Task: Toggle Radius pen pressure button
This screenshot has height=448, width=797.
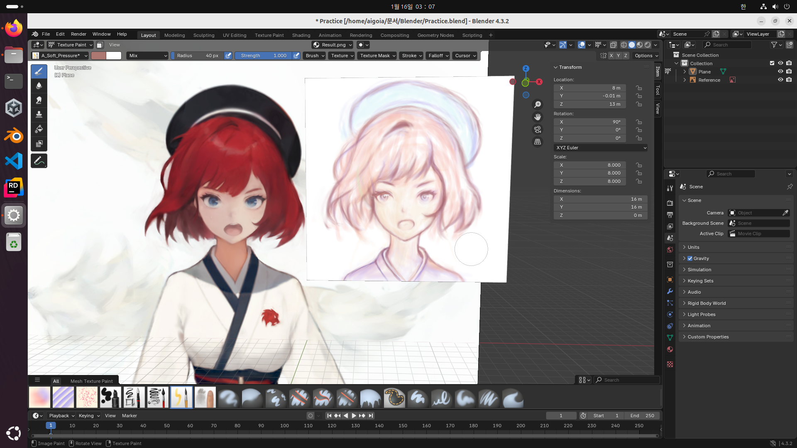Action: (x=228, y=56)
